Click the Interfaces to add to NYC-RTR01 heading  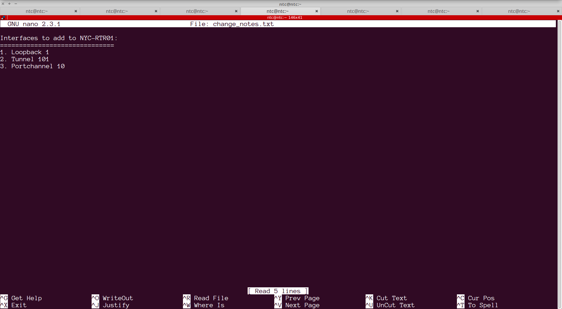tap(59, 38)
